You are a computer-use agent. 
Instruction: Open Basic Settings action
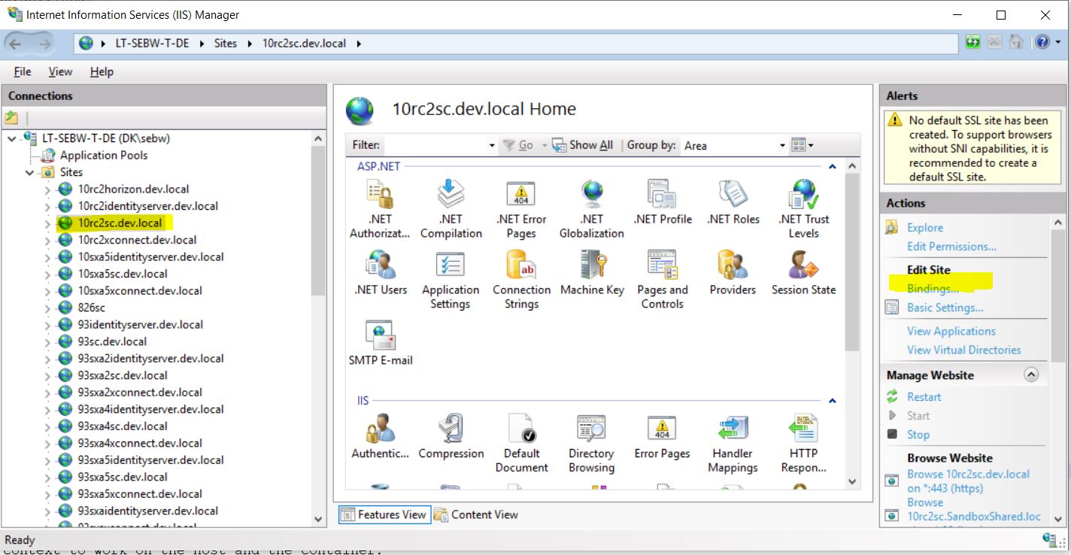click(x=945, y=308)
